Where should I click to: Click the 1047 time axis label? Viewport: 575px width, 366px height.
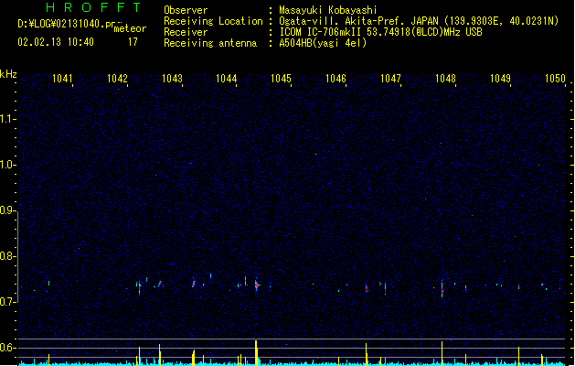tap(390, 79)
